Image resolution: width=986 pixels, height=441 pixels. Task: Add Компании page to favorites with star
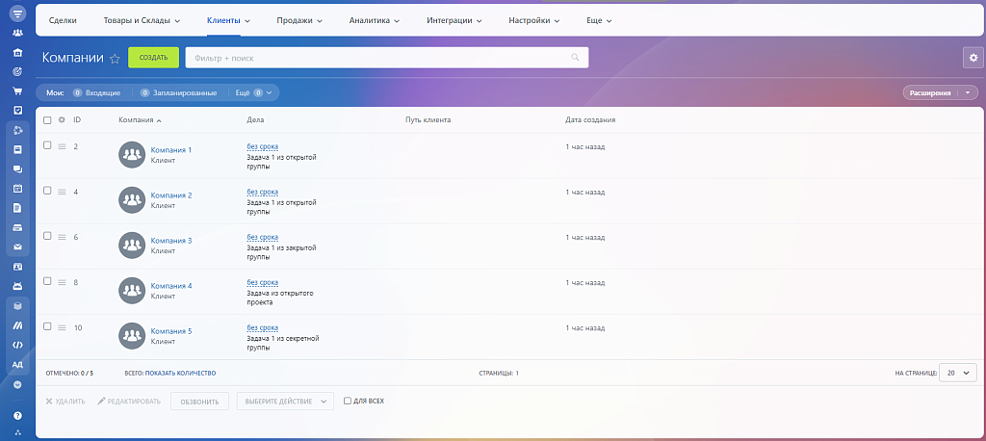(x=115, y=59)
